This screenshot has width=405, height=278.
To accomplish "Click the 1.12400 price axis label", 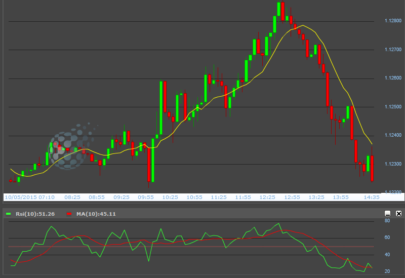I will coord(393,135).
